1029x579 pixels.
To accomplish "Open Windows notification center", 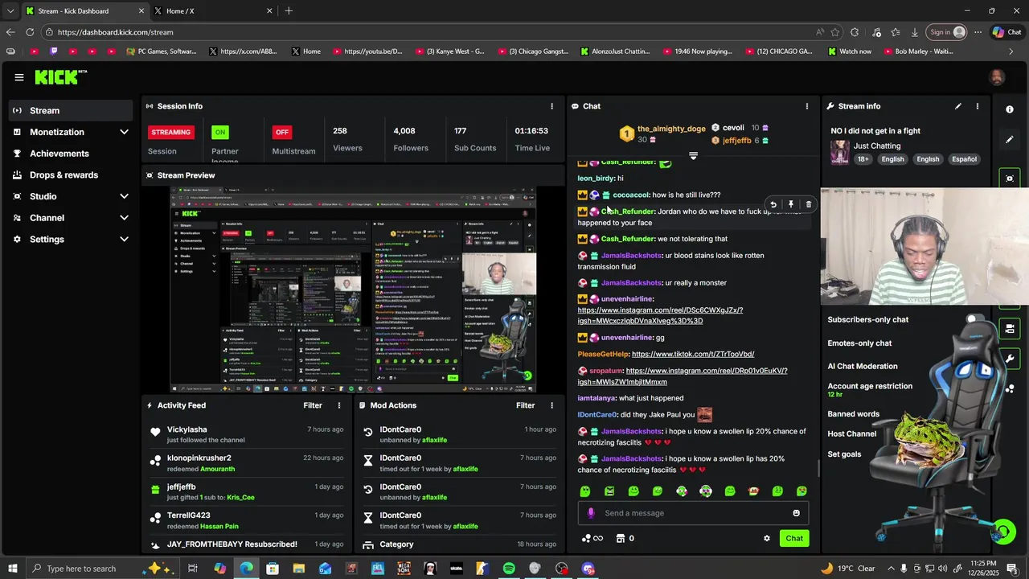I will pyautogui.click(x=1012, y=569).
